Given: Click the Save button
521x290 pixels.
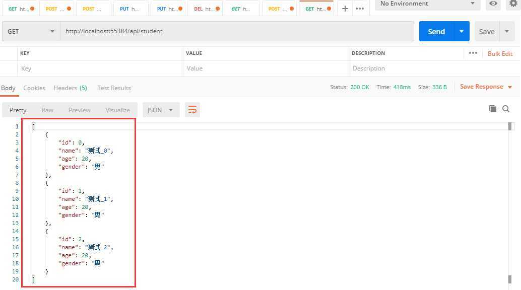Looking at the screenshot, I should pyautogui.click(x=487, y=31).
